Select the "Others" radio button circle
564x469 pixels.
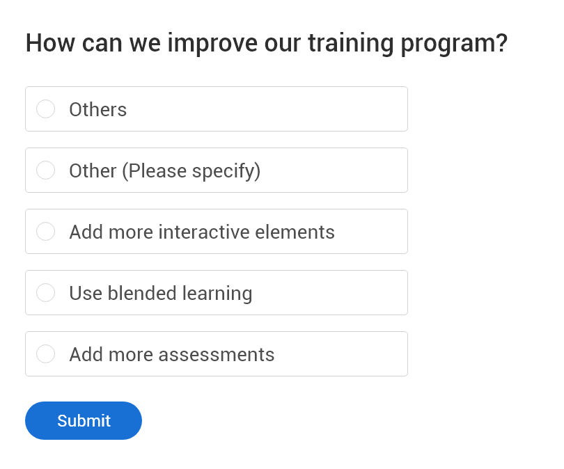tap(45, 109)
